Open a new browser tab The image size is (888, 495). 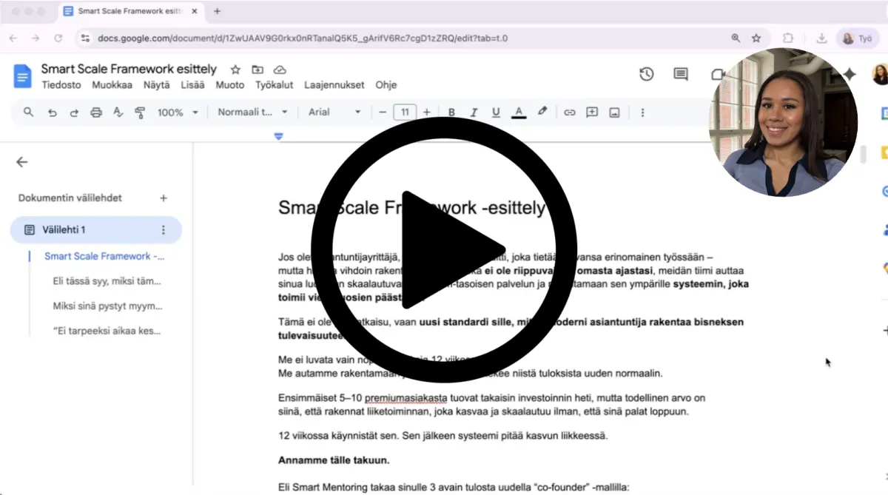tap(217, 11)
